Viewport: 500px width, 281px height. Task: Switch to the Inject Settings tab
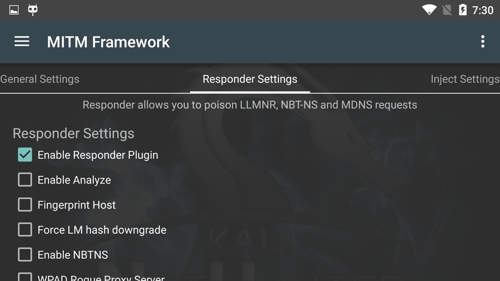point(465,79)
